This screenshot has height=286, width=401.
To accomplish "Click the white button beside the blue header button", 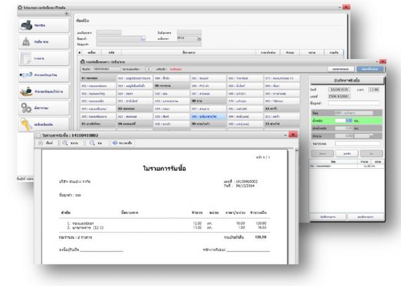I will [341, 69].
